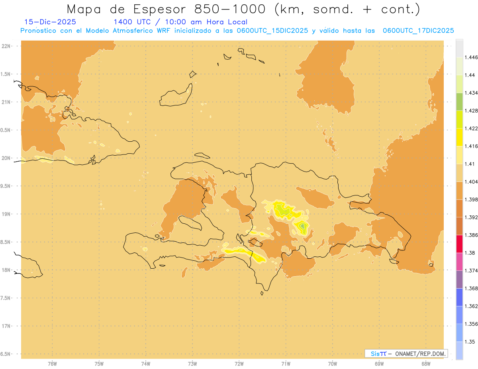The width and height of the screenshot is (478, 369).
Task: Click the longitude label '74W'
Action: click(x=146, y=363)
